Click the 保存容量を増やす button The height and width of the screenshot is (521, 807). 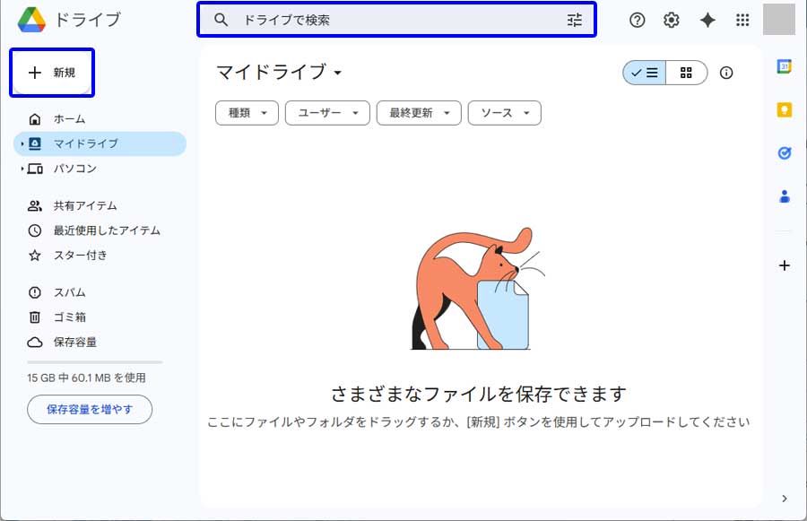point(90,409)
